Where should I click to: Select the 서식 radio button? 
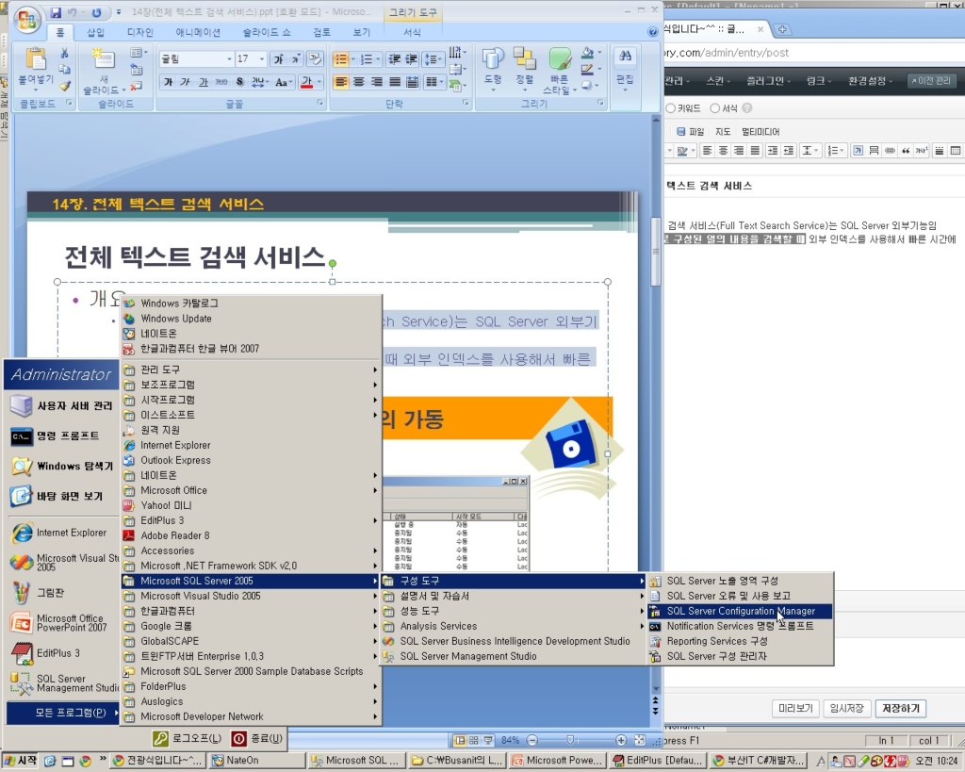[x=714, y=108]
